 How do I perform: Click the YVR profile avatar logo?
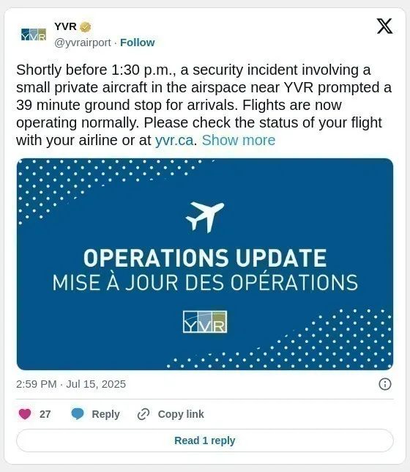point(34,34)
